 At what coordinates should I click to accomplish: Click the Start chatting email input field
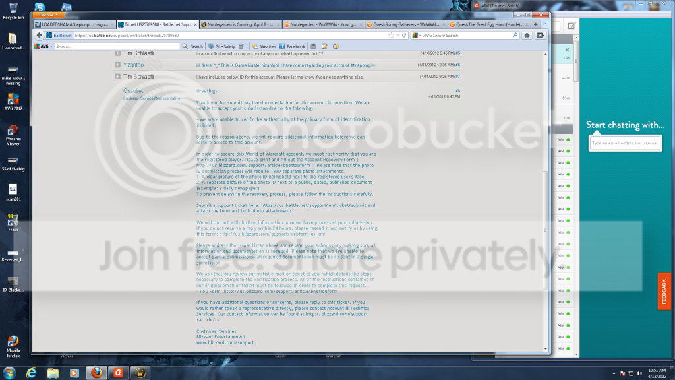pos(625,143)
